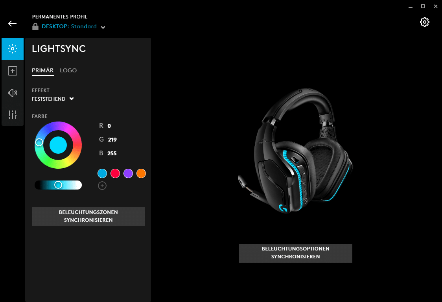Choose the orange color swatch
Image resolution: width=442 pixels, height=302 pixels.
pos(141,173)
